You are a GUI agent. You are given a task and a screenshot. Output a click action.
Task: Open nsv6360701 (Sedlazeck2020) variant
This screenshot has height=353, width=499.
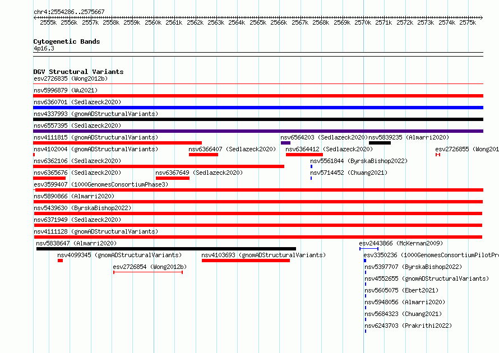point(77,102)
